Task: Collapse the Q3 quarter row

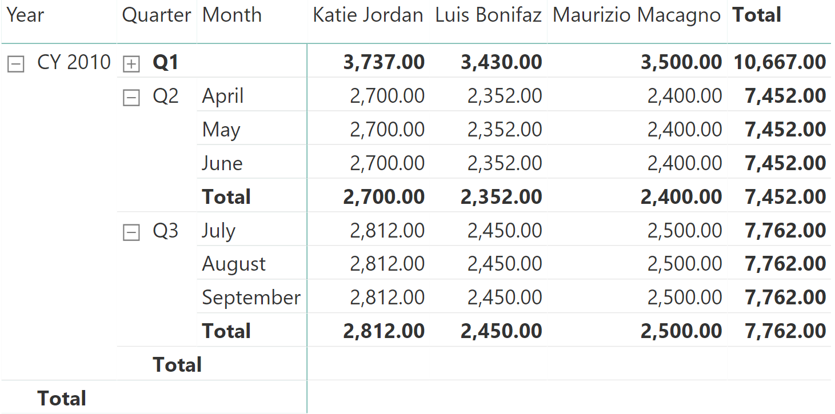Action: tap(131, 232)
